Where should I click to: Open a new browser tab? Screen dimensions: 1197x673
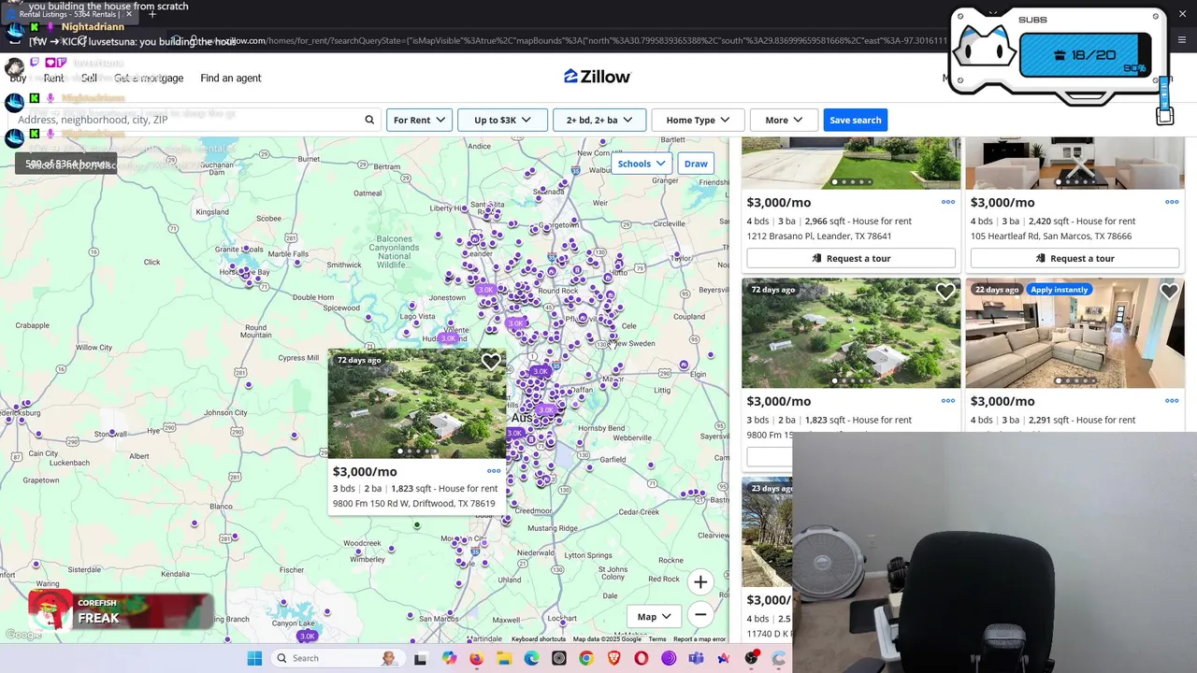point(152,14)
